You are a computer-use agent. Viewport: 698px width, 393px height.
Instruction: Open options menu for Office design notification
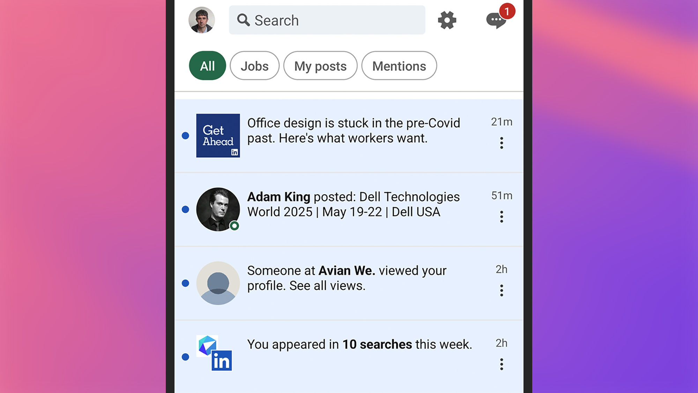point(502,143)
